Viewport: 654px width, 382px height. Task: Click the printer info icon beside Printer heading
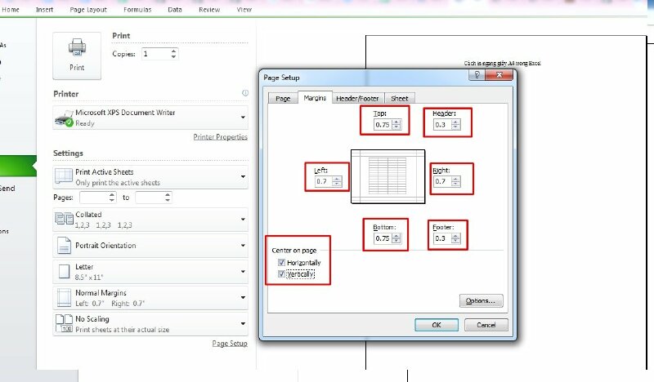[x=244, y=94]
